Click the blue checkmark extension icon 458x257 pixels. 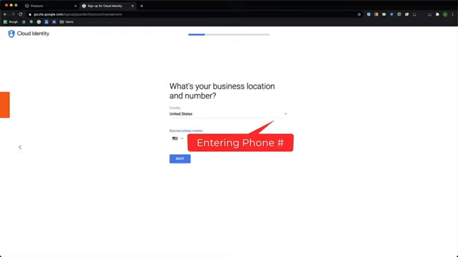click(x=369, y=14)
